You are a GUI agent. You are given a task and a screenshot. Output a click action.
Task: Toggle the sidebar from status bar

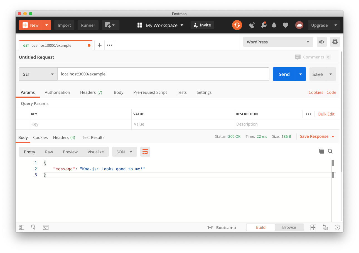(22, 227)
